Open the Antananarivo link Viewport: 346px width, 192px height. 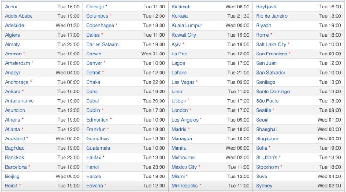coord(19,101)
